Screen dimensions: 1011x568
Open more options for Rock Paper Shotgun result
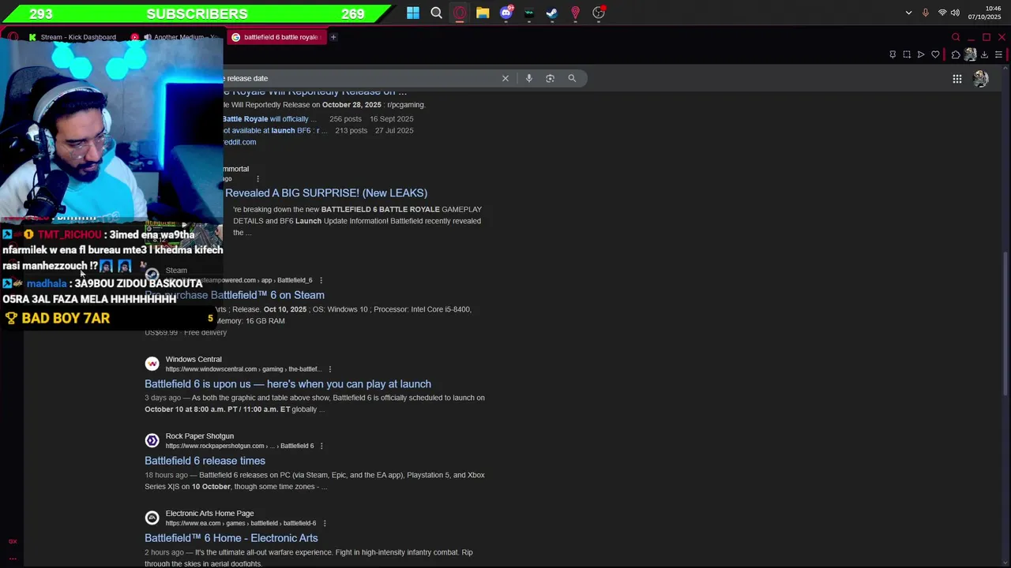pyautogui.click(x=322, y=446)
